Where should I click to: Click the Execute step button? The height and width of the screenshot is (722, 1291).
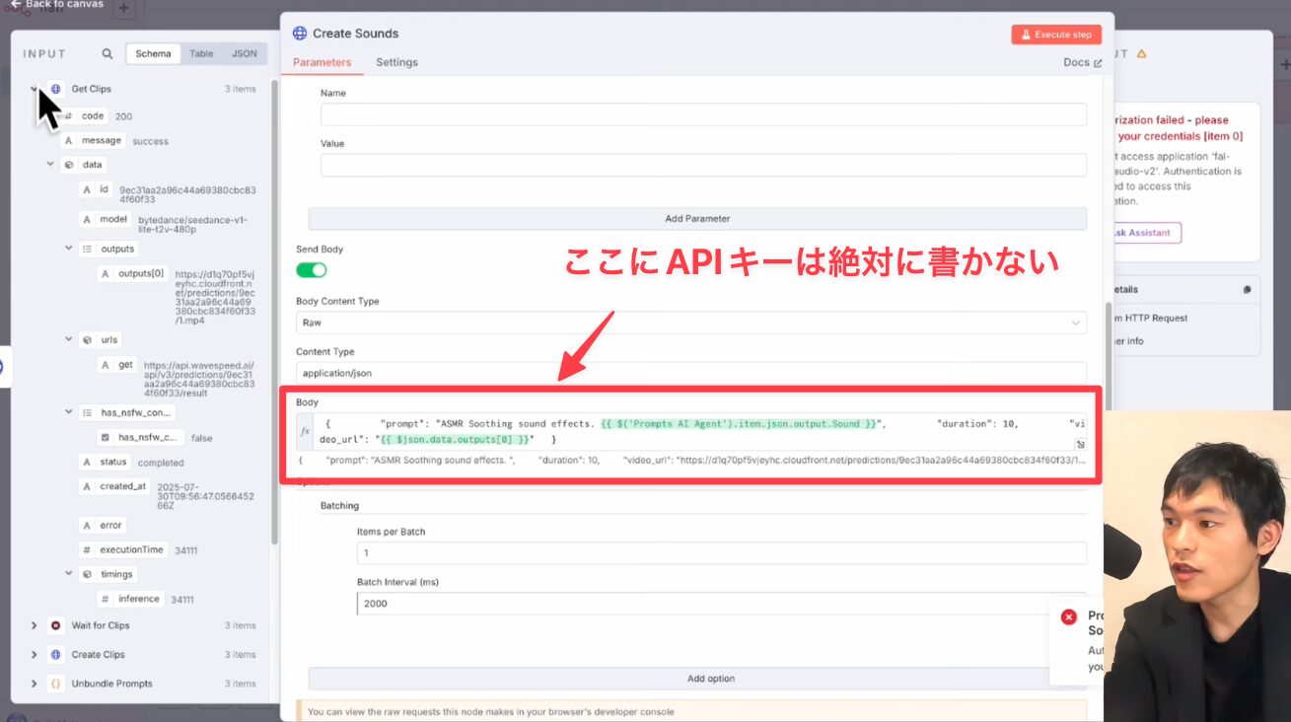point(1055,35)
